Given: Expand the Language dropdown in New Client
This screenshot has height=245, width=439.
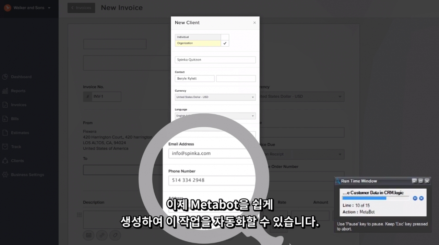Looking at the screenshot, I should point(215,116).
